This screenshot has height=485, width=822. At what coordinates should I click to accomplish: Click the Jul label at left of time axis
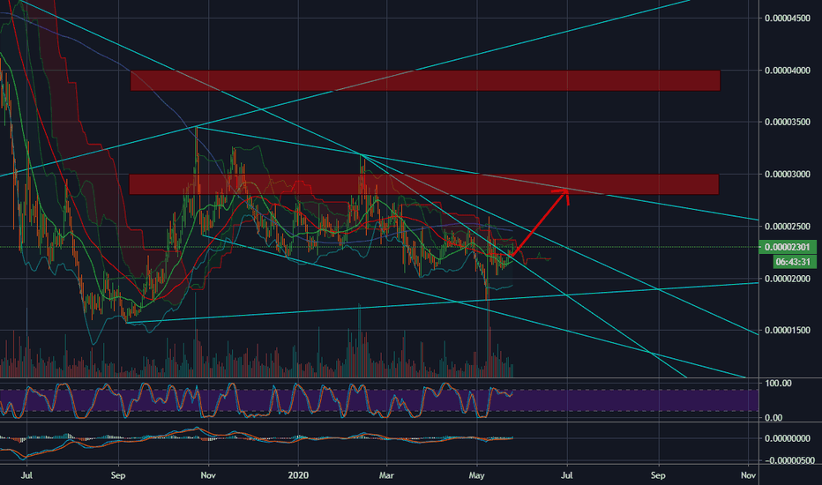pos(26,475)
